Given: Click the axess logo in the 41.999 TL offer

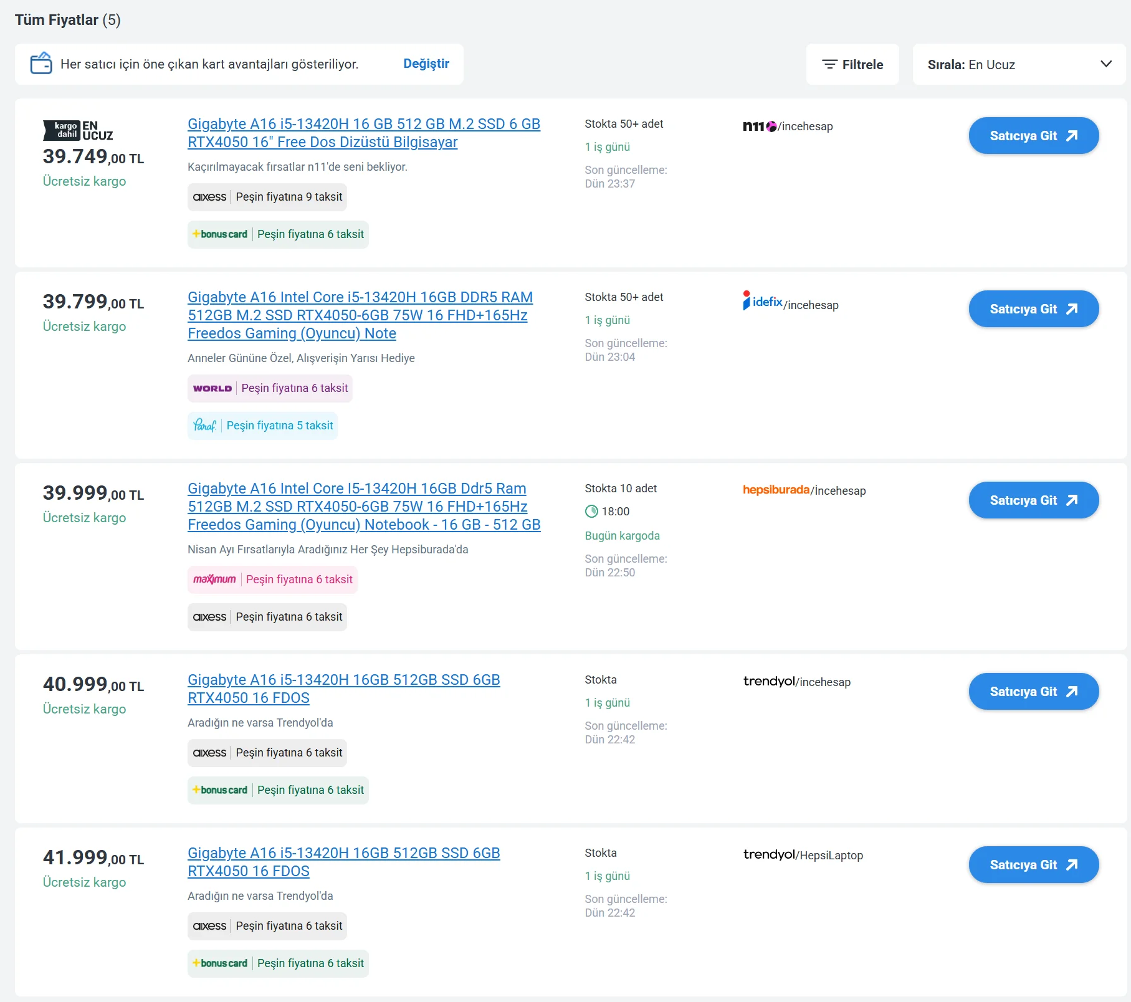Looking at the screenshot, I should click(x=209, y=926).
